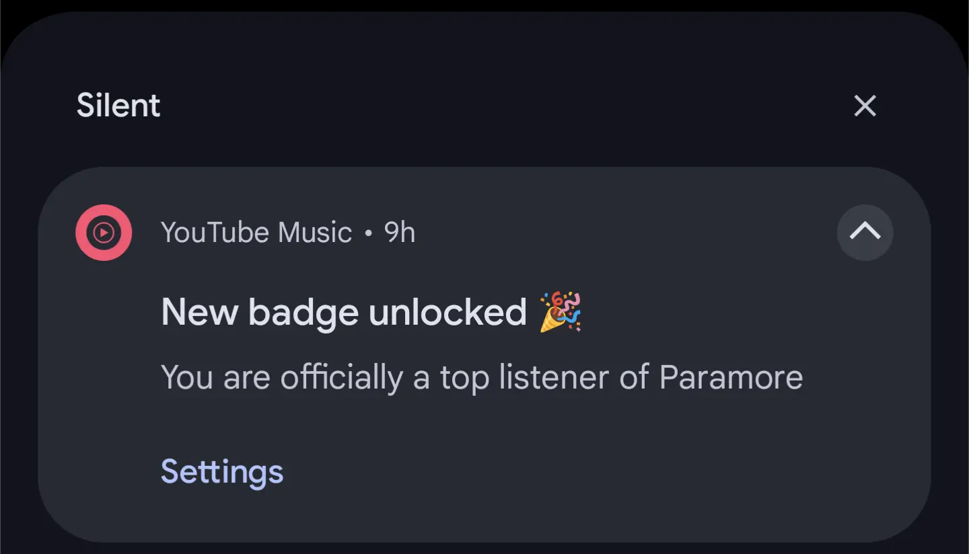Viewport: 969px width, 554px height.
Task: Tap the word 'You' starting the message
Action: coord(187,377)
